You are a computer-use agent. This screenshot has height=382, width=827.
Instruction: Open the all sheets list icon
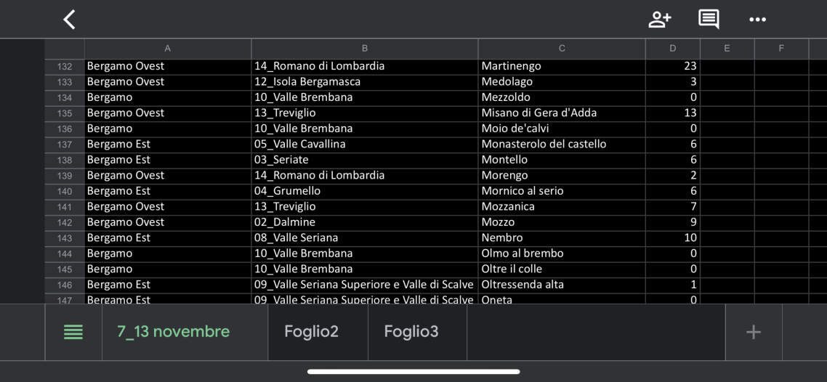(73, 332)
